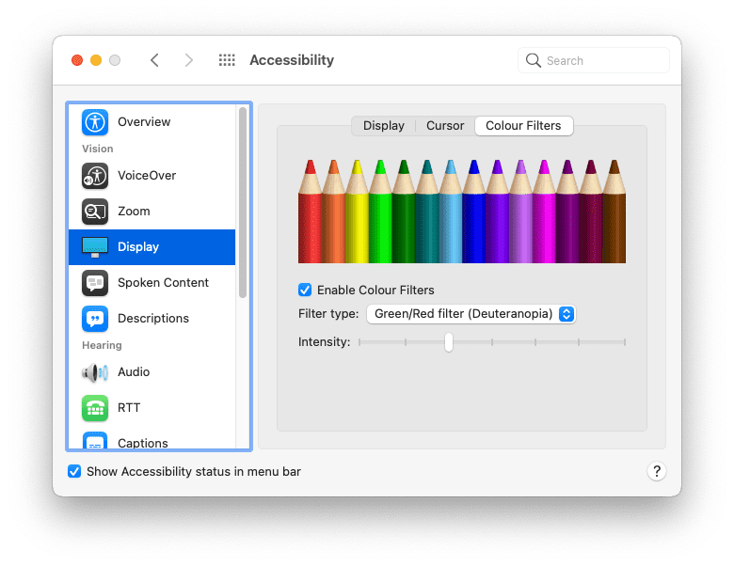This screenshot has width=734, height=566.
Task: Switch to the Cursor tab
Action: click(445, 126)
